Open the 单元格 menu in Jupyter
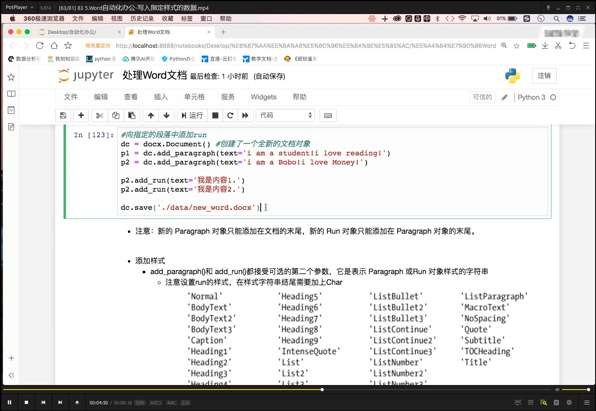Viewport: 596px width, 411px height. (x=194, y=97)
